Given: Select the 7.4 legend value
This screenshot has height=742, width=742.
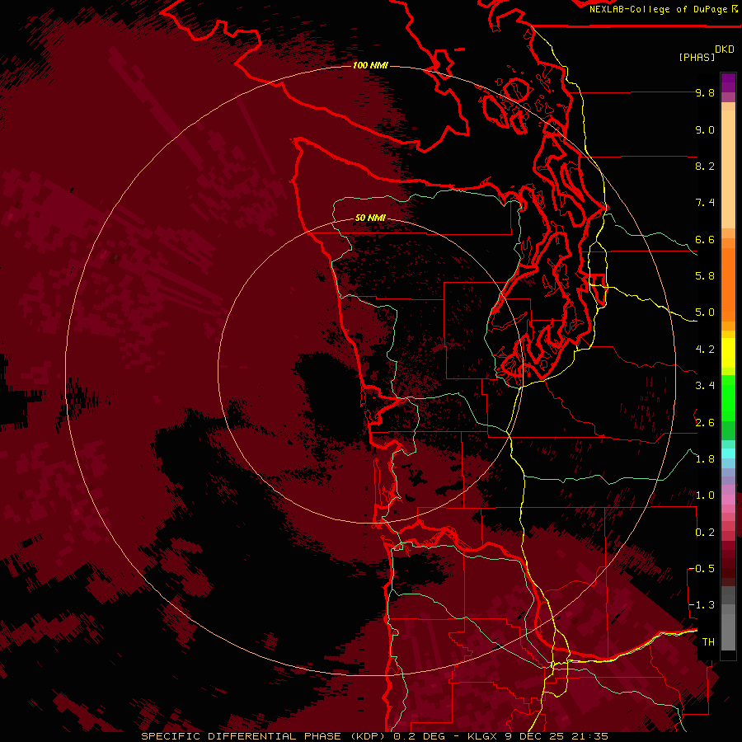Looking at the screenshot, I should [705, 203].
